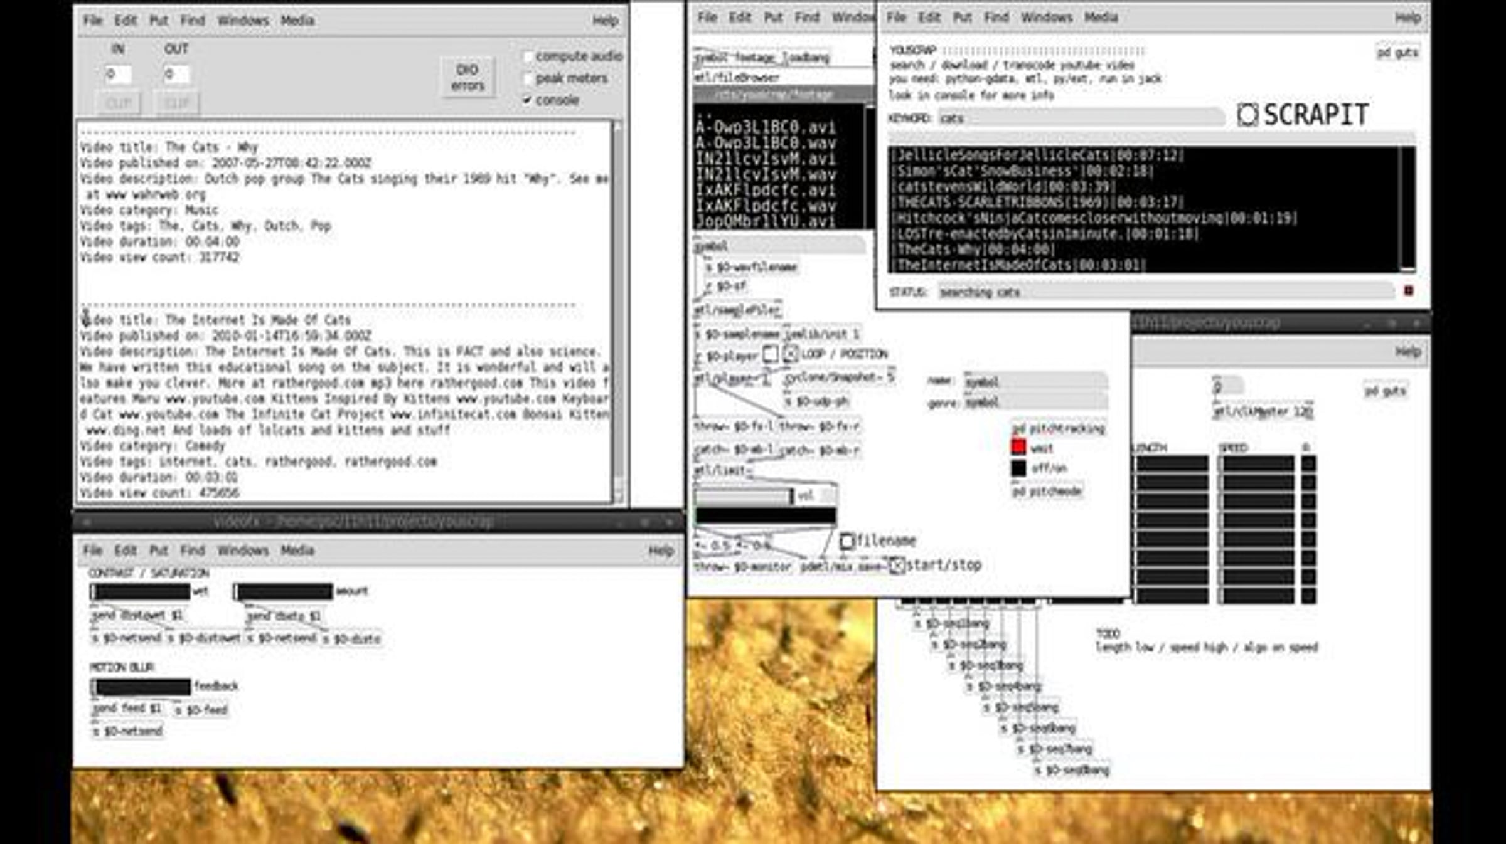Open the File menu in the file browser patch window
This screenshot has width=1506, height=844.
click(707, 18)
